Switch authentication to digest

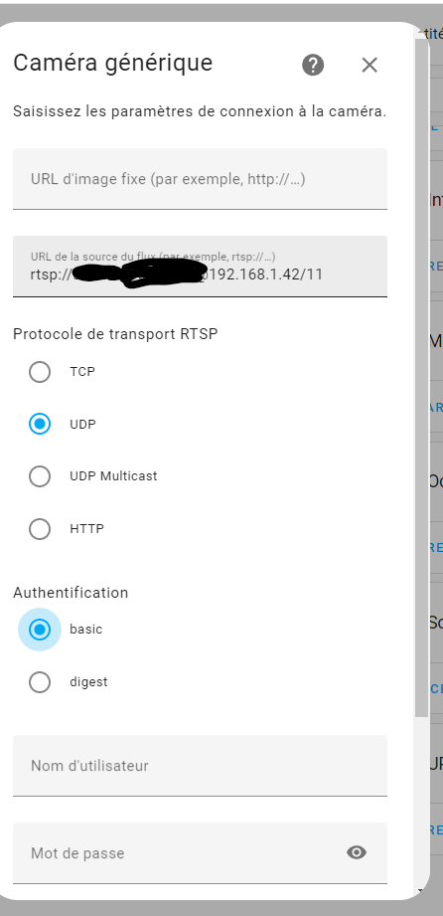40,682
